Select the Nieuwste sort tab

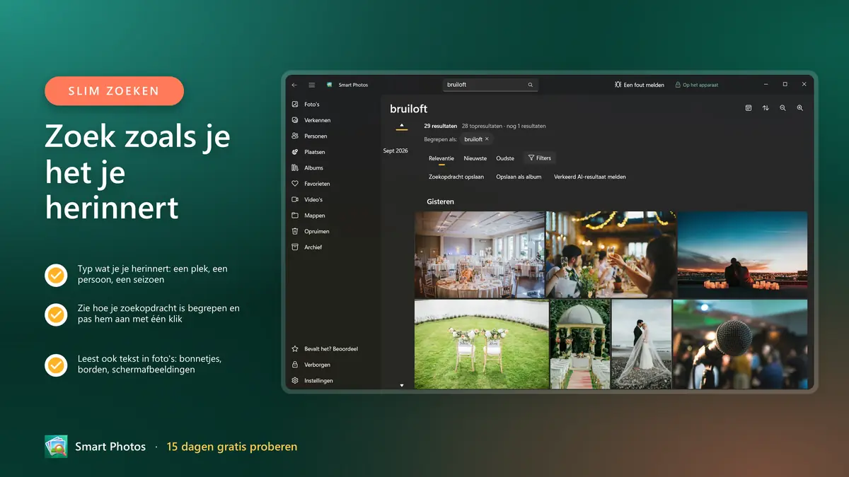pos(475,158)
